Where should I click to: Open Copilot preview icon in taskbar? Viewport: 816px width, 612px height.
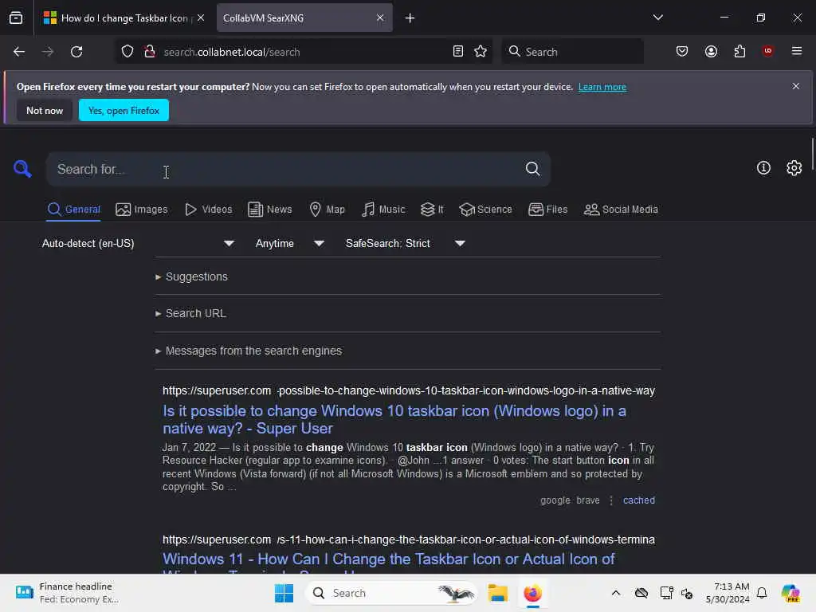(790, 593)
